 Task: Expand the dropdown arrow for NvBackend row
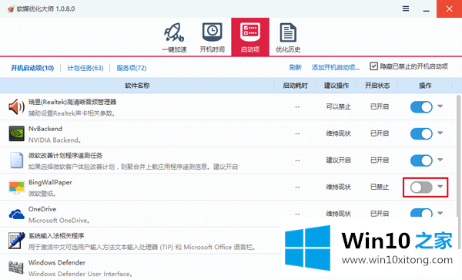click(x=440, y=133)
